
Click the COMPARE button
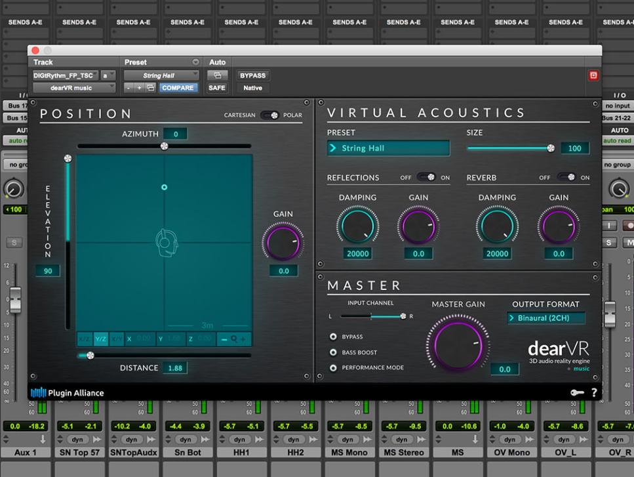pyautogui.click(x=178, y=88)
